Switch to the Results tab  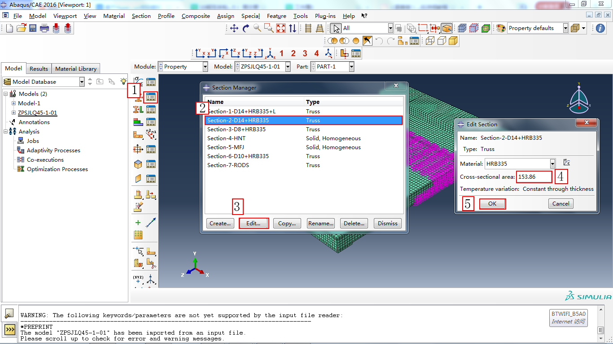click(x=39, y=69)
